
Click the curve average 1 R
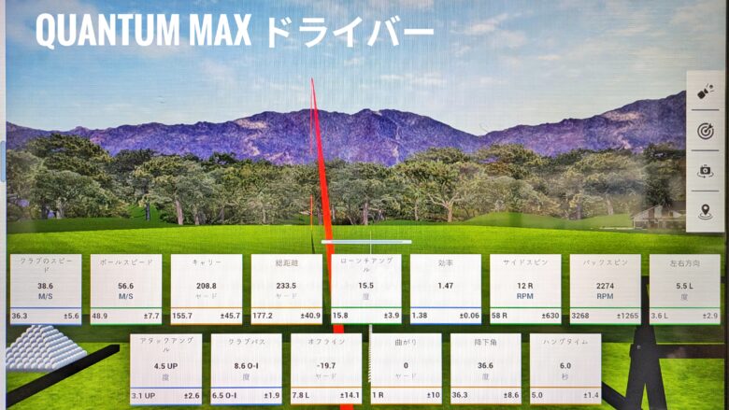(x=378, y=396)
